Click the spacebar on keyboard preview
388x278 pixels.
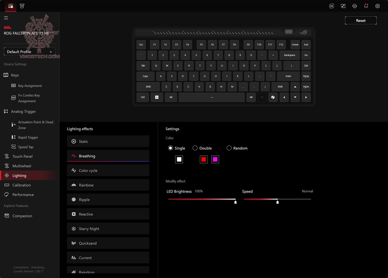212,97
